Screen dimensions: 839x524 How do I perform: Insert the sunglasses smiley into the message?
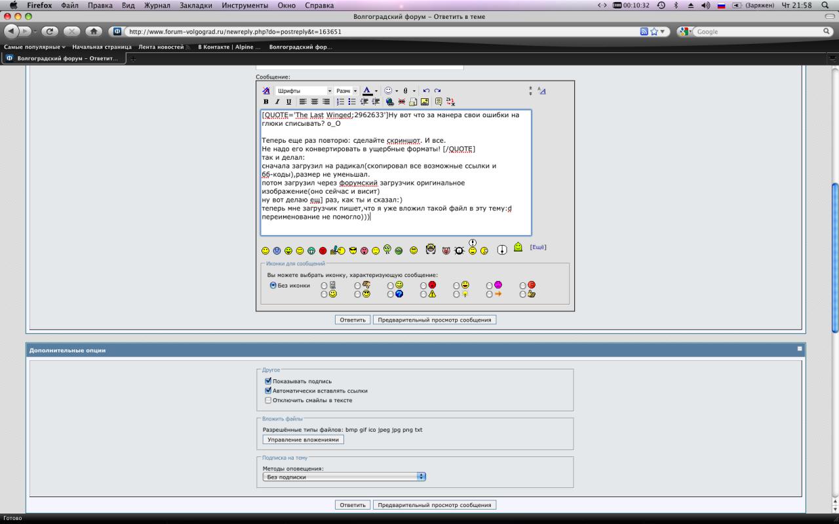(353, 250)
